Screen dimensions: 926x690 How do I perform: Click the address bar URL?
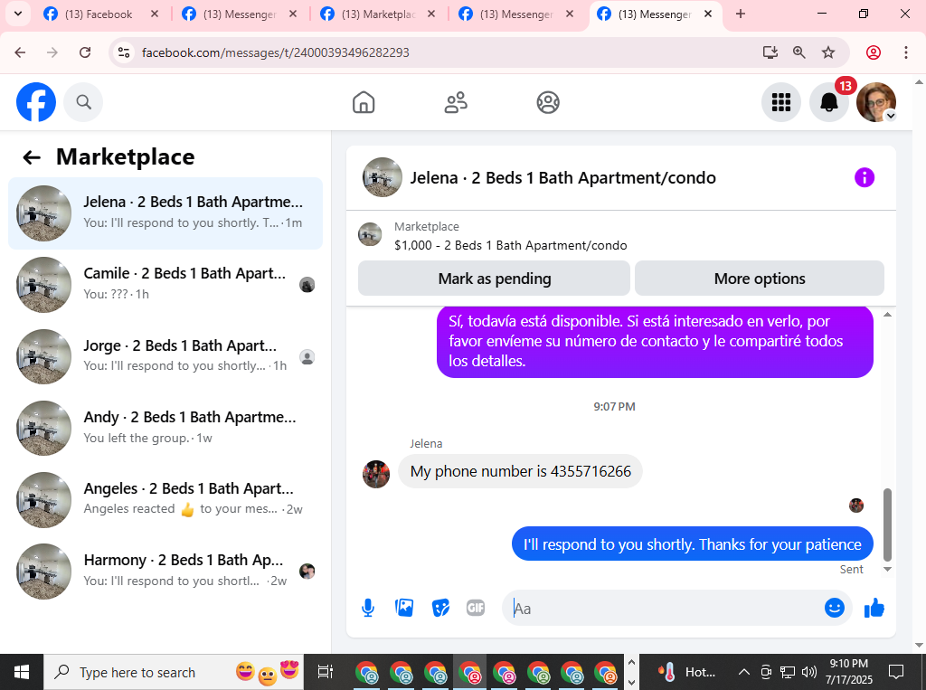coord(275,52)
